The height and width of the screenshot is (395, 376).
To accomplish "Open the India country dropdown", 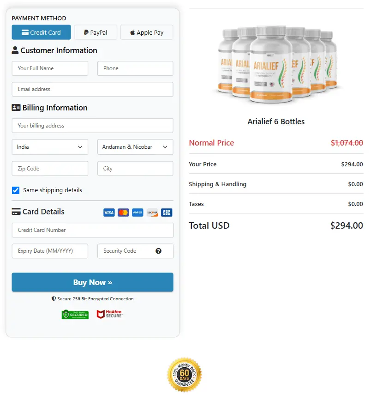I will (50, 147).
